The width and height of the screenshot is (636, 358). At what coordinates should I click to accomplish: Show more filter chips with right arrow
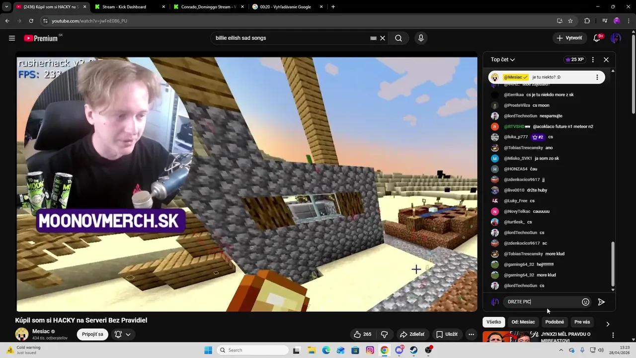[x=608, y=324]
